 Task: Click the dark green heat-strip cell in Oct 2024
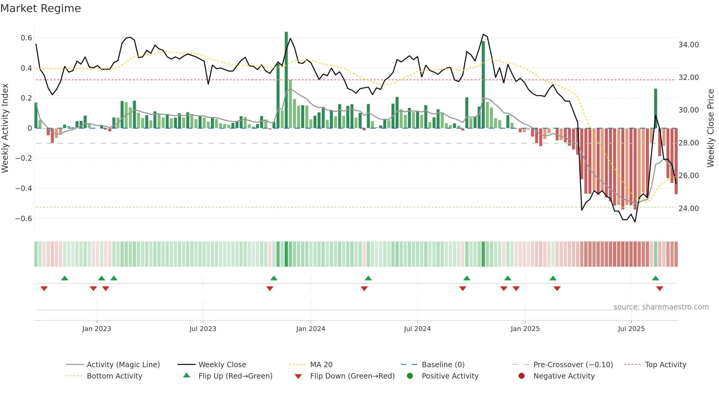[x=483, y=254]
